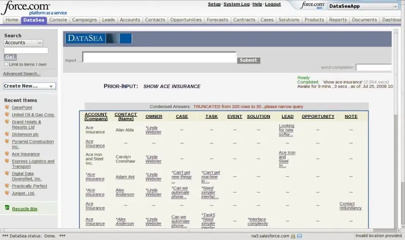Expand the Create New... dropdown

(29, 86)
